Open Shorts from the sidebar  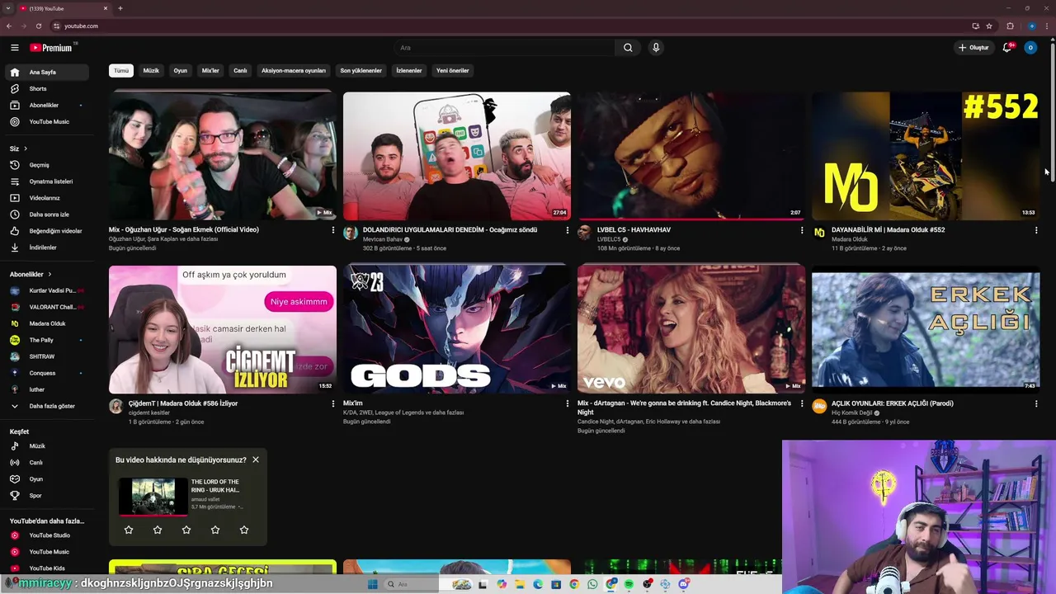click(x=46, y=88)
